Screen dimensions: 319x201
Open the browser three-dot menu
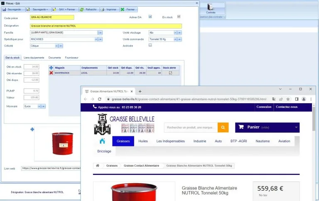[311, 99]
